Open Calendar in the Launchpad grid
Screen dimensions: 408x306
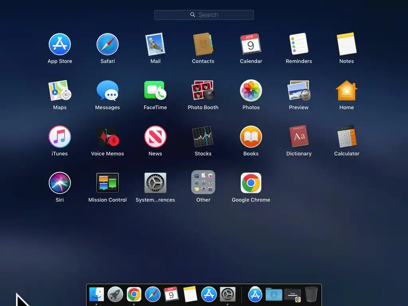pos(251,44)
